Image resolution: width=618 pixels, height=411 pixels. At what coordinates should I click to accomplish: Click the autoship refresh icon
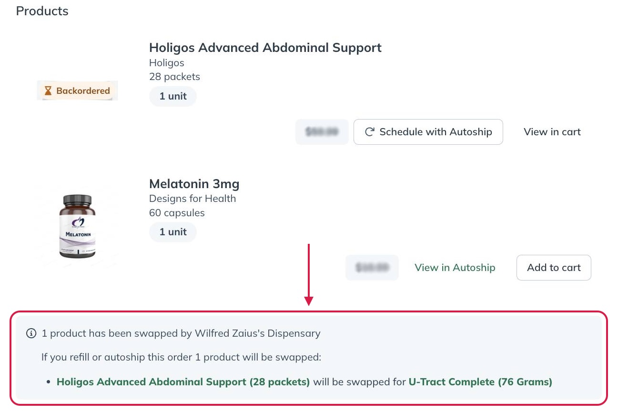(370, 132)
